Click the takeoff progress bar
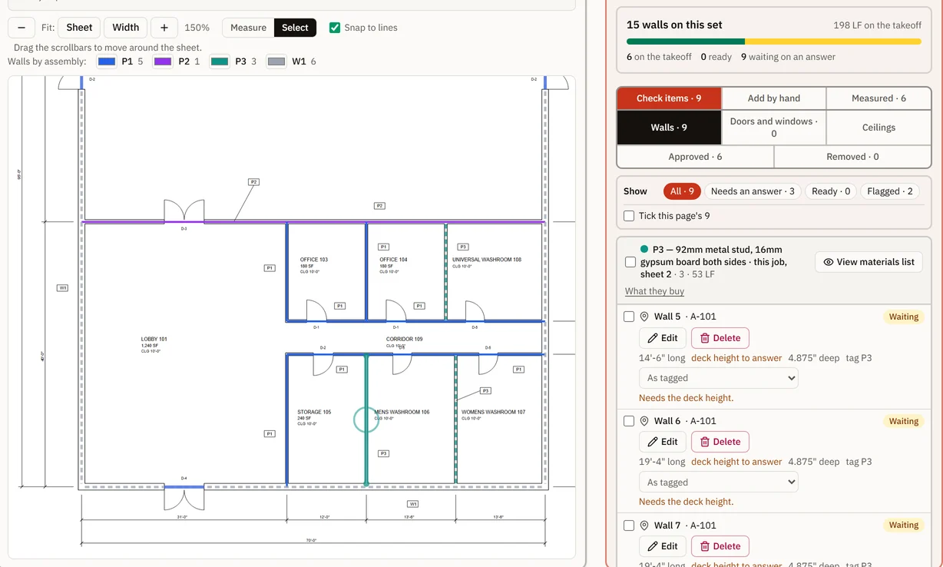Image resolution: width=943 pixels, height=567 pixels. pyautogui.click(x=774, y=41)
